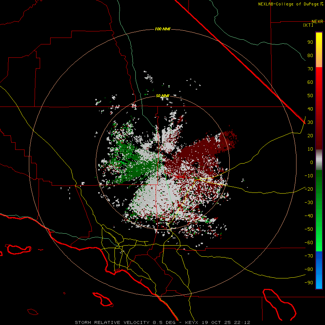The width and height of the screenshot is (325, 325).
Task: Click the 90 value on velocity scale
Action: 310,42
